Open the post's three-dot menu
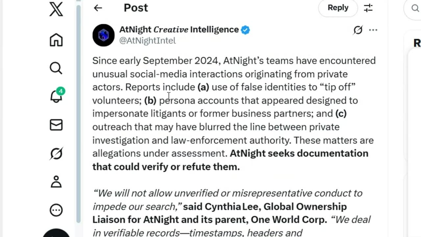Viewport: 421px width, 237px height. point(373,30)
